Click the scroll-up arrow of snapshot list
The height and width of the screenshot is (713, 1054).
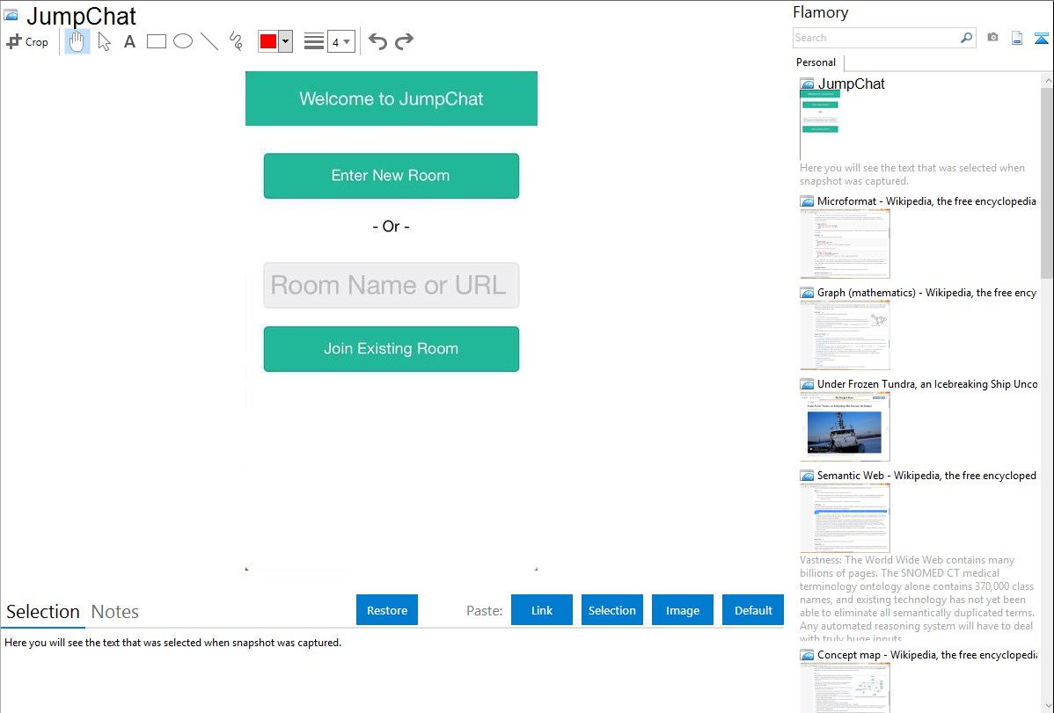pyautogui.click(x=1047, y=81)
